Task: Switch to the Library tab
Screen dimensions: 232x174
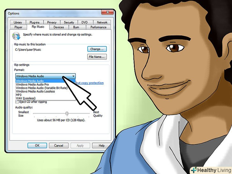Action: tap(18, 22)
